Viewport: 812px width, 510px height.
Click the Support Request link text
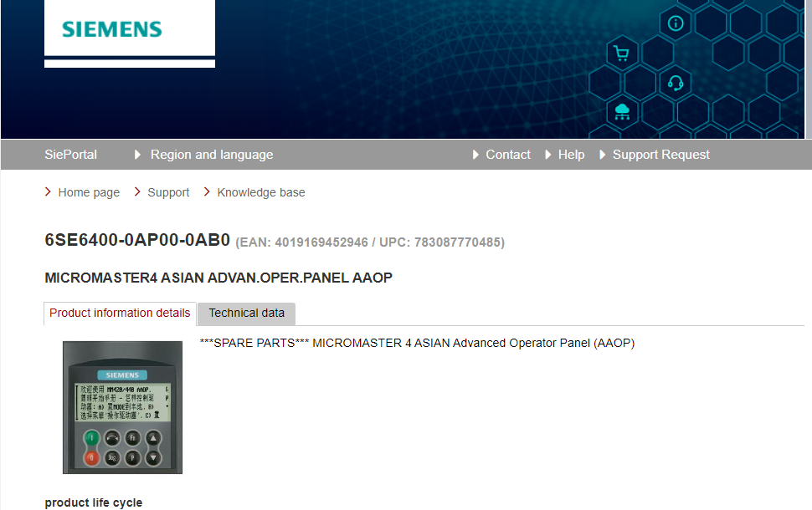[660, 155]
